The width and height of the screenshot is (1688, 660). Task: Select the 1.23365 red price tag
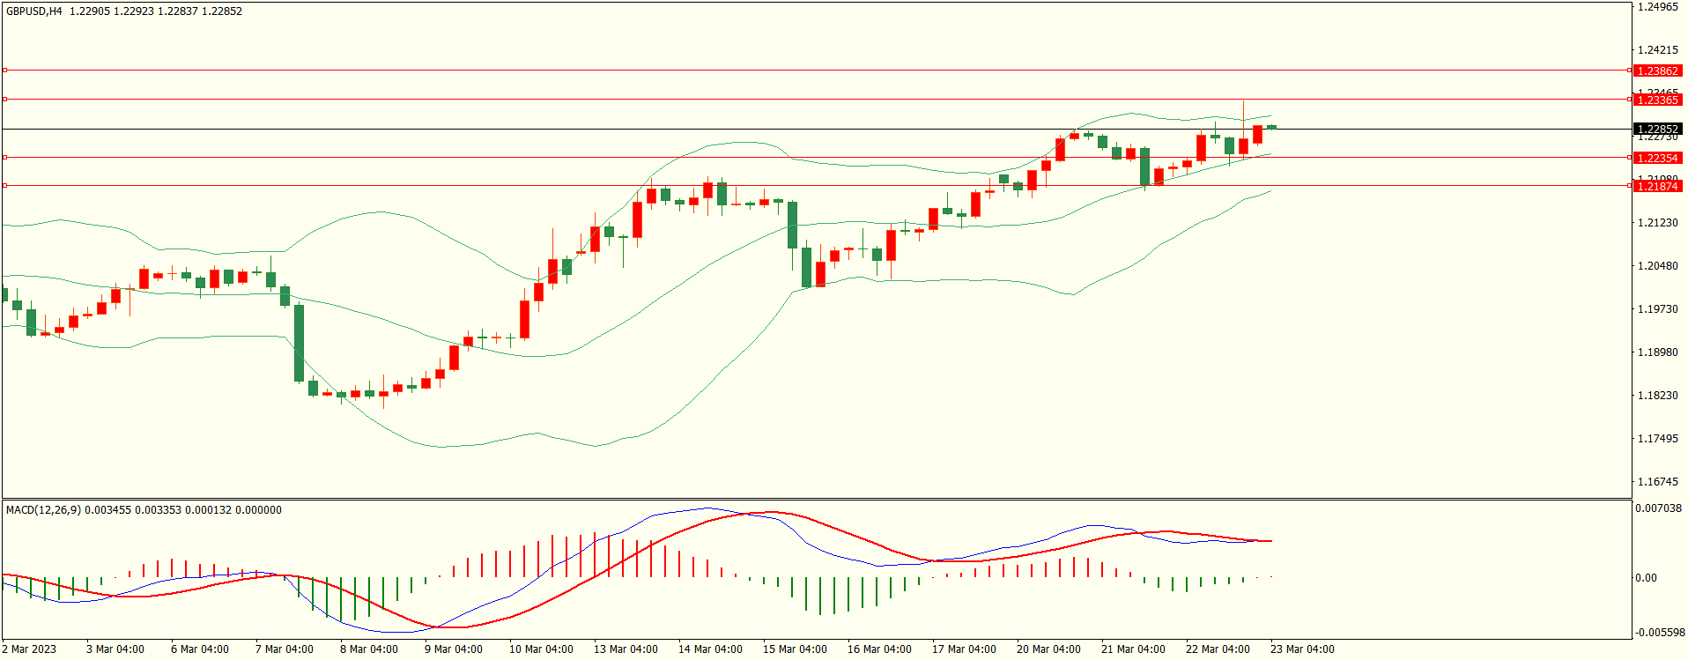coord(1657,100)
